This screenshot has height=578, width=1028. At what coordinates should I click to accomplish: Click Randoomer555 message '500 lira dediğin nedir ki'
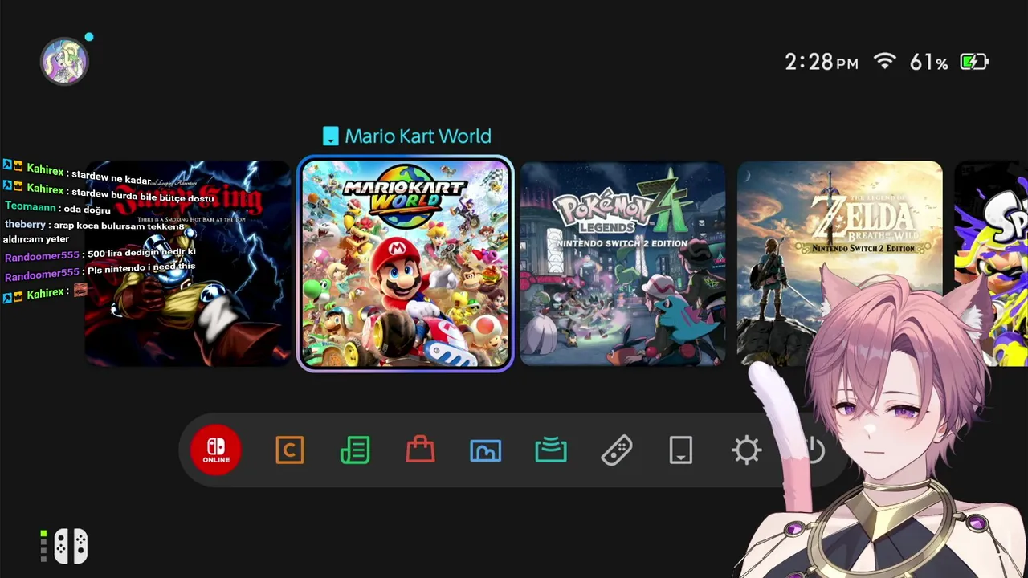tap(141, 253)
